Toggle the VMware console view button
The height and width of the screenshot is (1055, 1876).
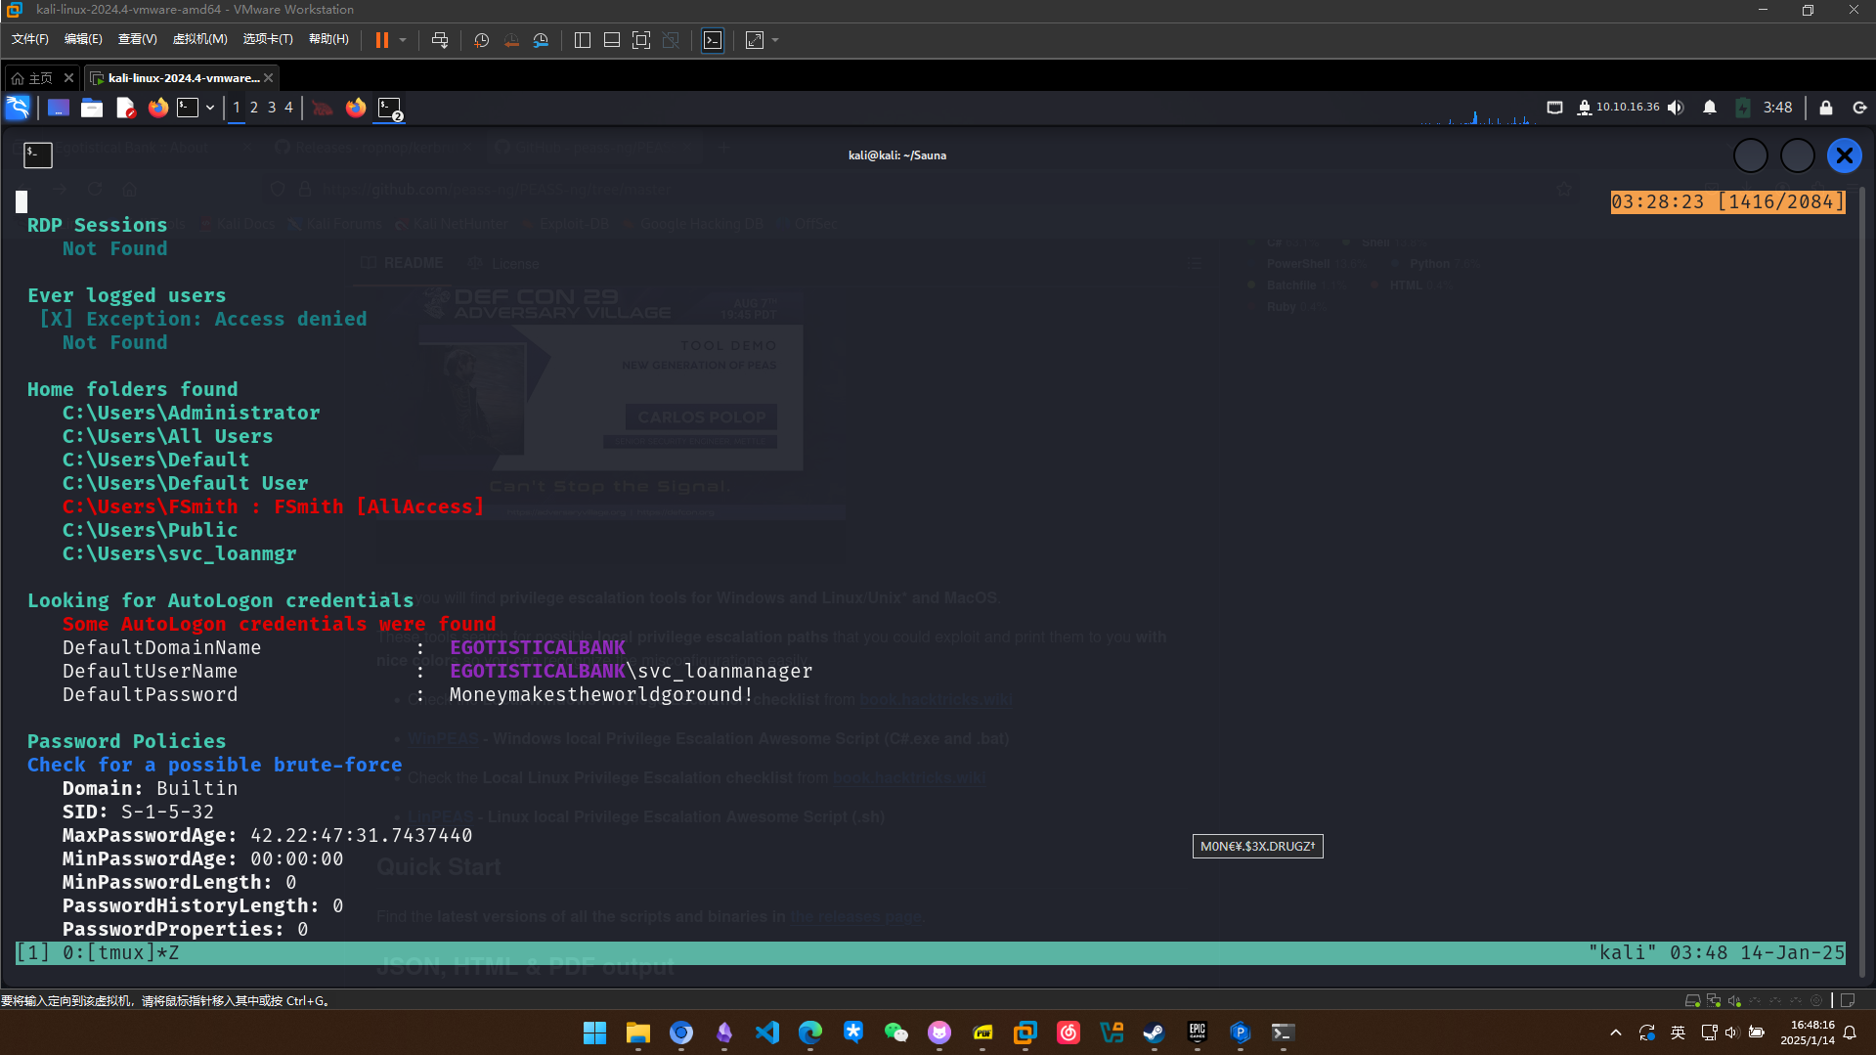(x=713, y=40)
